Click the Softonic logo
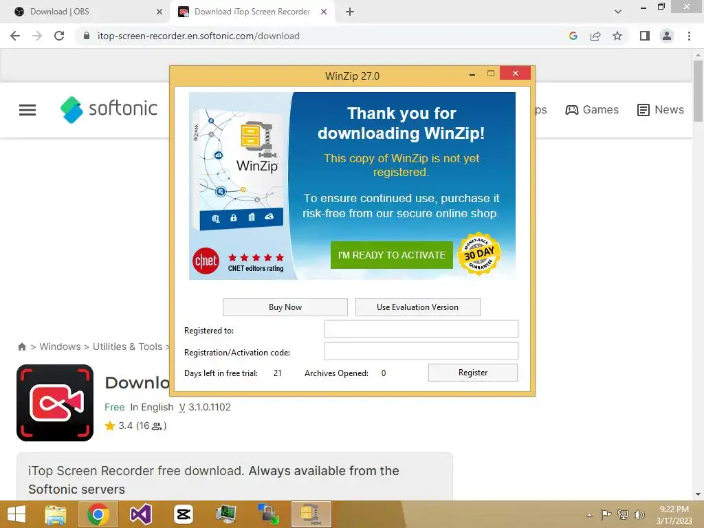704x528 pixels. (x=109, y=109)
